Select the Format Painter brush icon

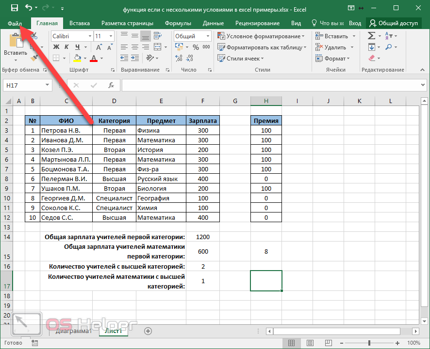[34, 58]
